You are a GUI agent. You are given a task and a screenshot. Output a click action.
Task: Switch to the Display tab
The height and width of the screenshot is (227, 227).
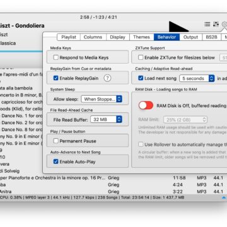(x=117, y=37)
